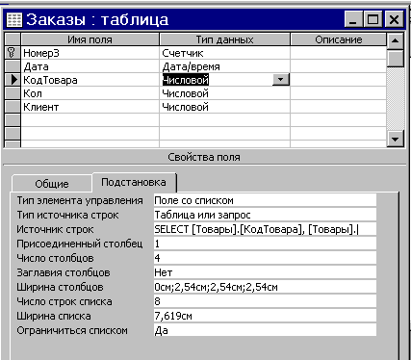411x360 pixels.
Task: Click the SELECT [Товары] row source field
Action: (265, 229)
